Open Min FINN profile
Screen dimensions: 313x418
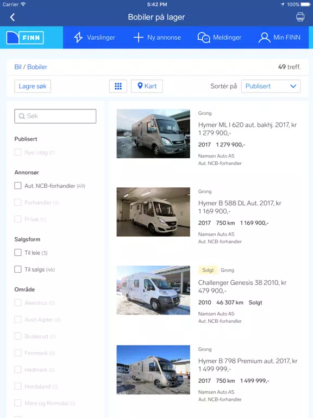coord(279,38)
